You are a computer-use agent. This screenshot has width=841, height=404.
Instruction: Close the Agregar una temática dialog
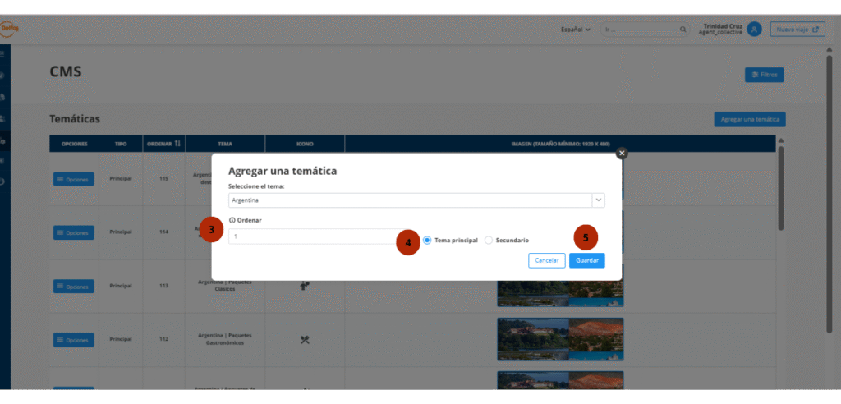tap(622, 153)
